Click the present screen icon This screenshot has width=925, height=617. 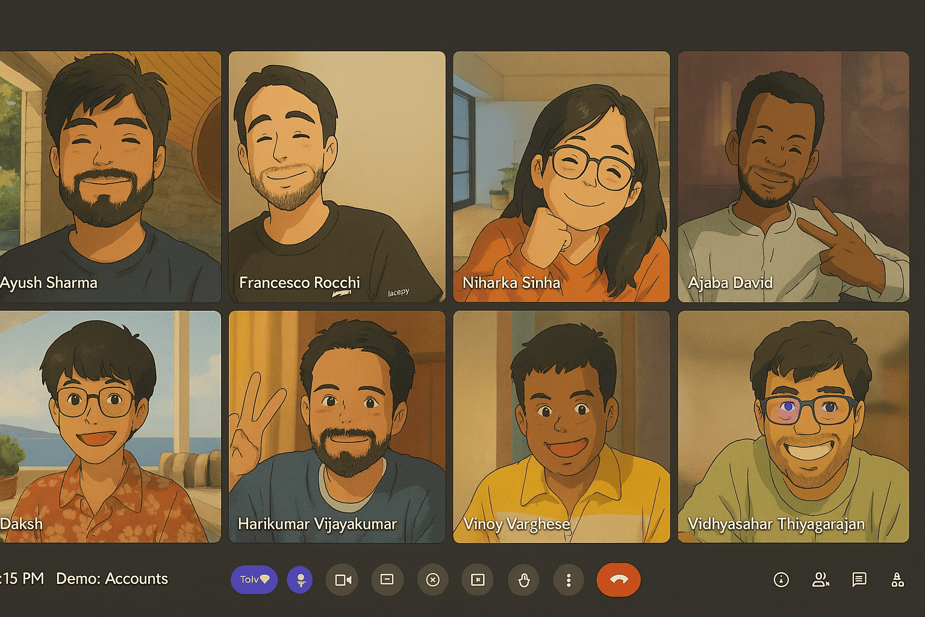coord(478,580)
